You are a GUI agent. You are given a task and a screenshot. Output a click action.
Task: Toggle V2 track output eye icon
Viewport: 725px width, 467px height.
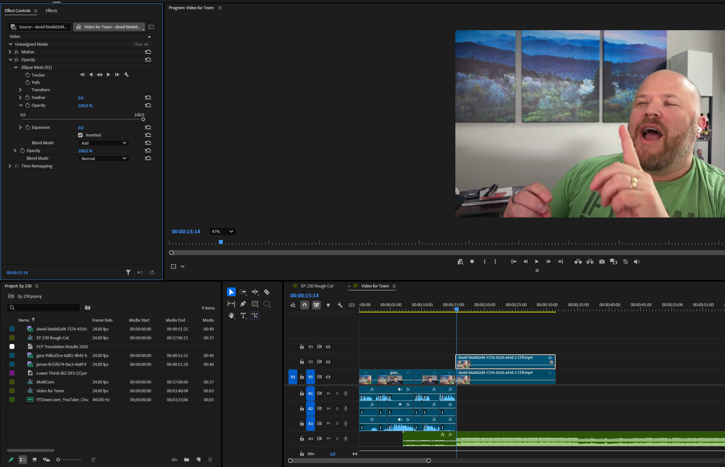click(328, 362)
